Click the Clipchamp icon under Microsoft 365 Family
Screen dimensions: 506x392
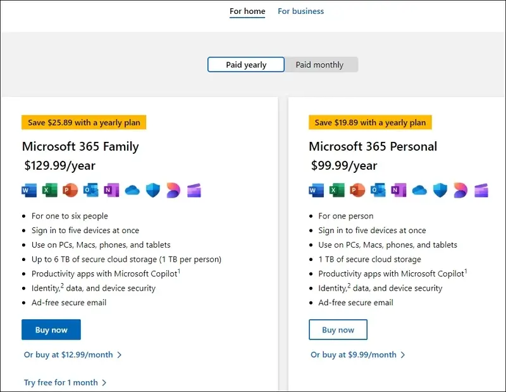194,191
